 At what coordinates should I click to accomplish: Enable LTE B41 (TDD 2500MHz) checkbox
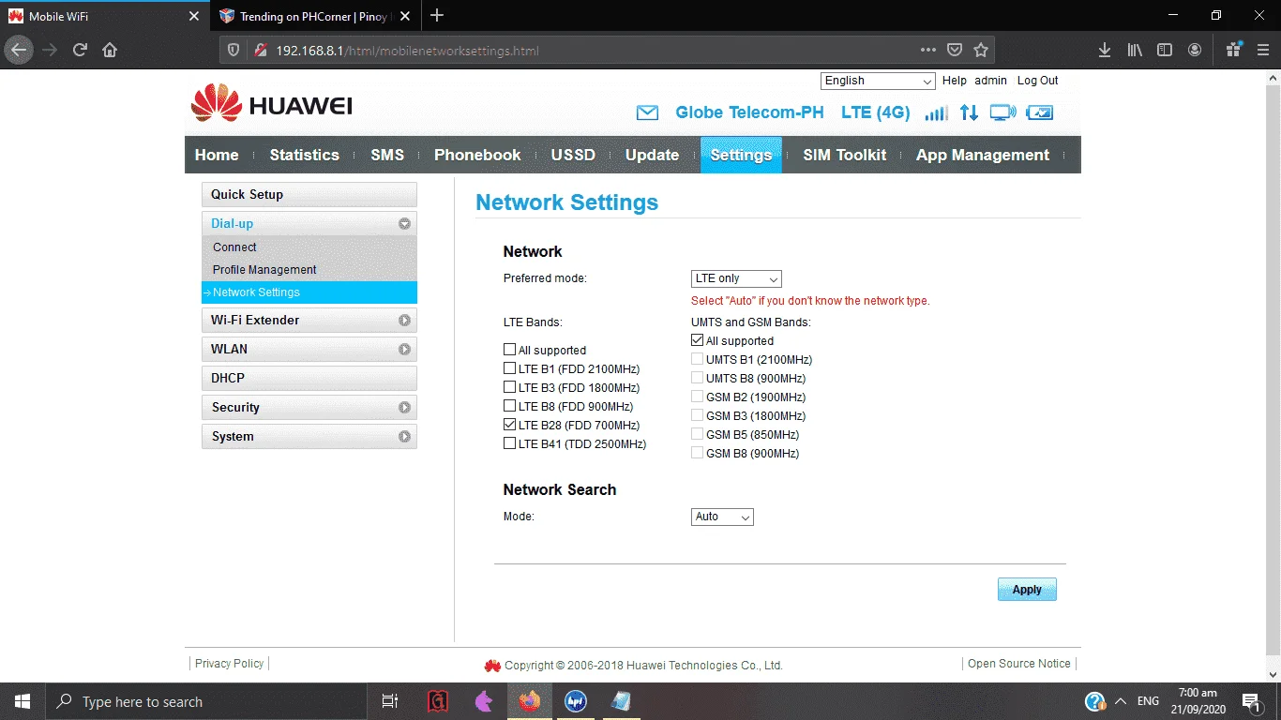tap(509, 443)
